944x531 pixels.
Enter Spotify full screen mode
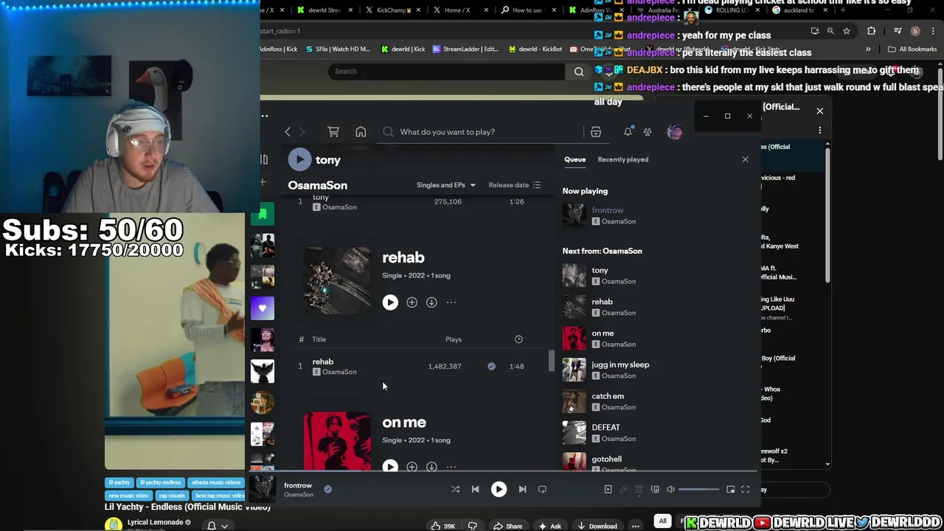pos(746,489)
